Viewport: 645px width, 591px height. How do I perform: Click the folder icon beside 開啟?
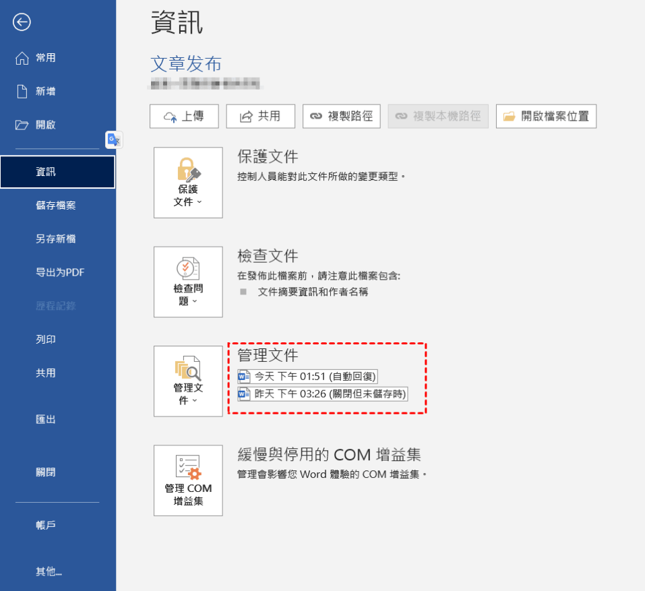(22, 125)
